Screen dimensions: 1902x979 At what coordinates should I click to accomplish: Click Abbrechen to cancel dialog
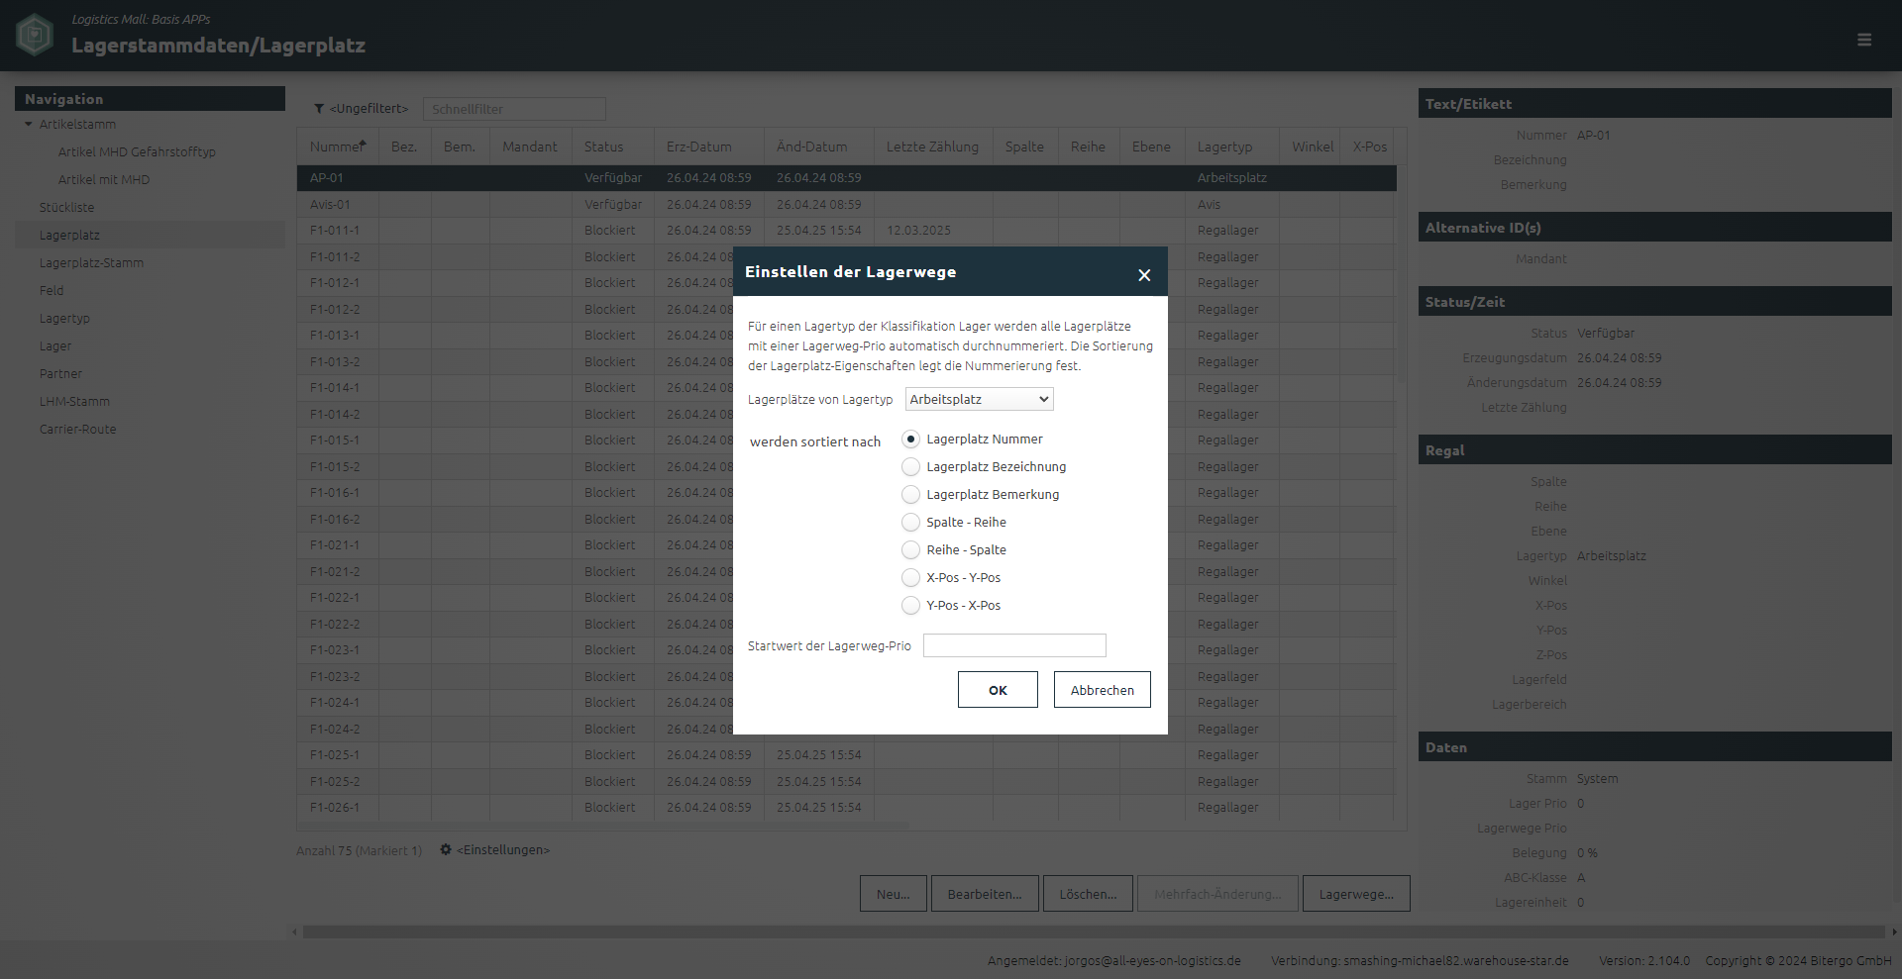point(1102,690)
